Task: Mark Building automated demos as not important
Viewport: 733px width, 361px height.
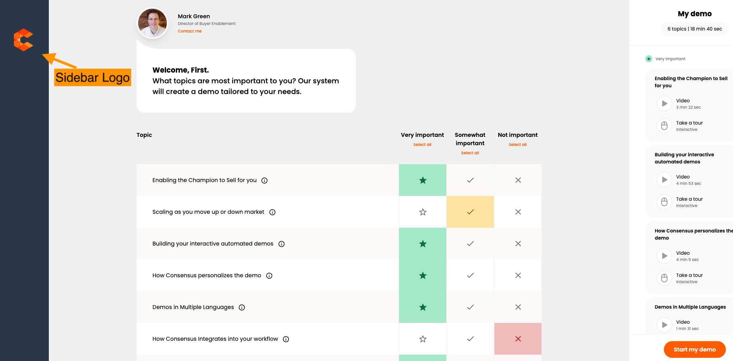Action: pos(518,244)
